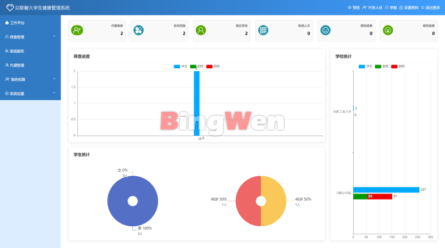Expand the 系统设置 sidebar menu
This screenshot has height=248, width=445.
[30, 93]
